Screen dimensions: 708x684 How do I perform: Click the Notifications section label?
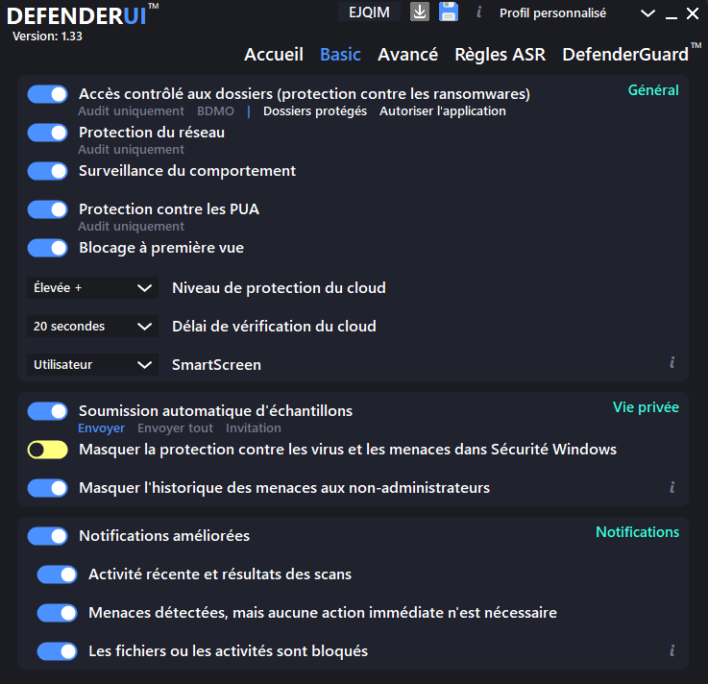coord(638,532)
